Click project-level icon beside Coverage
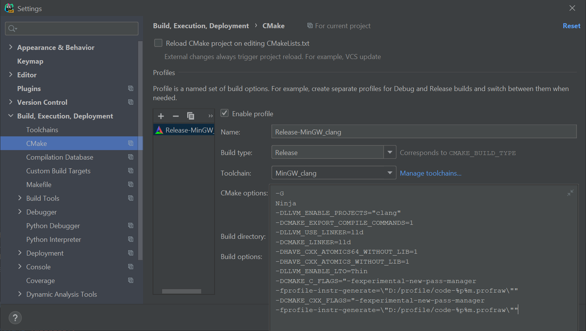 click(131, 280)
